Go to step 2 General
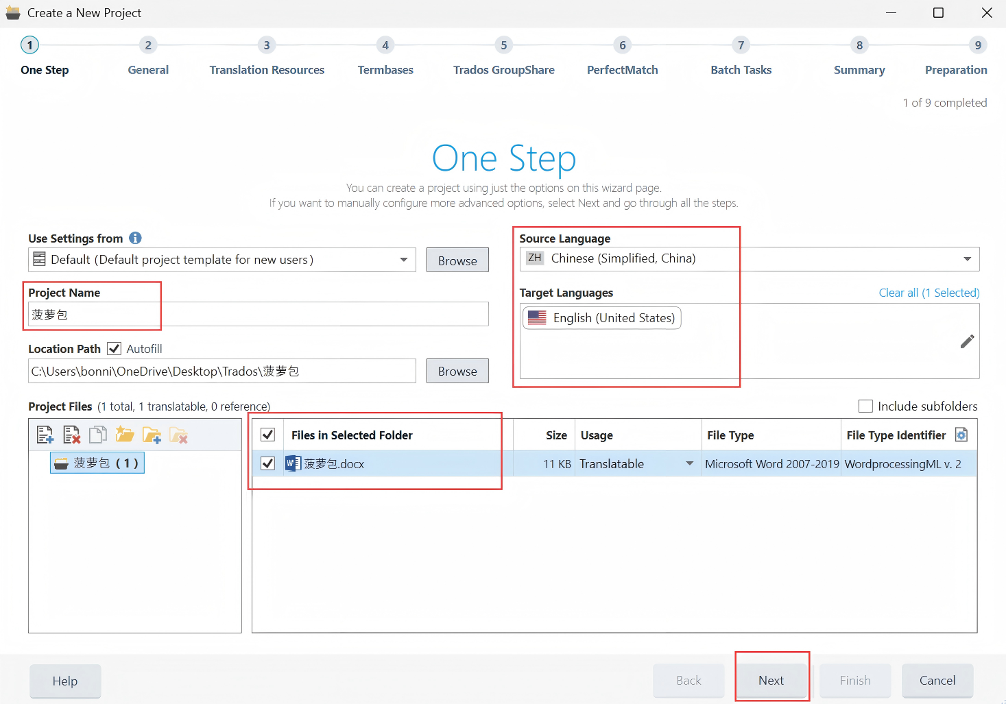The height and width of the screenshot is (704, 1006). click(x=148, y=56)
